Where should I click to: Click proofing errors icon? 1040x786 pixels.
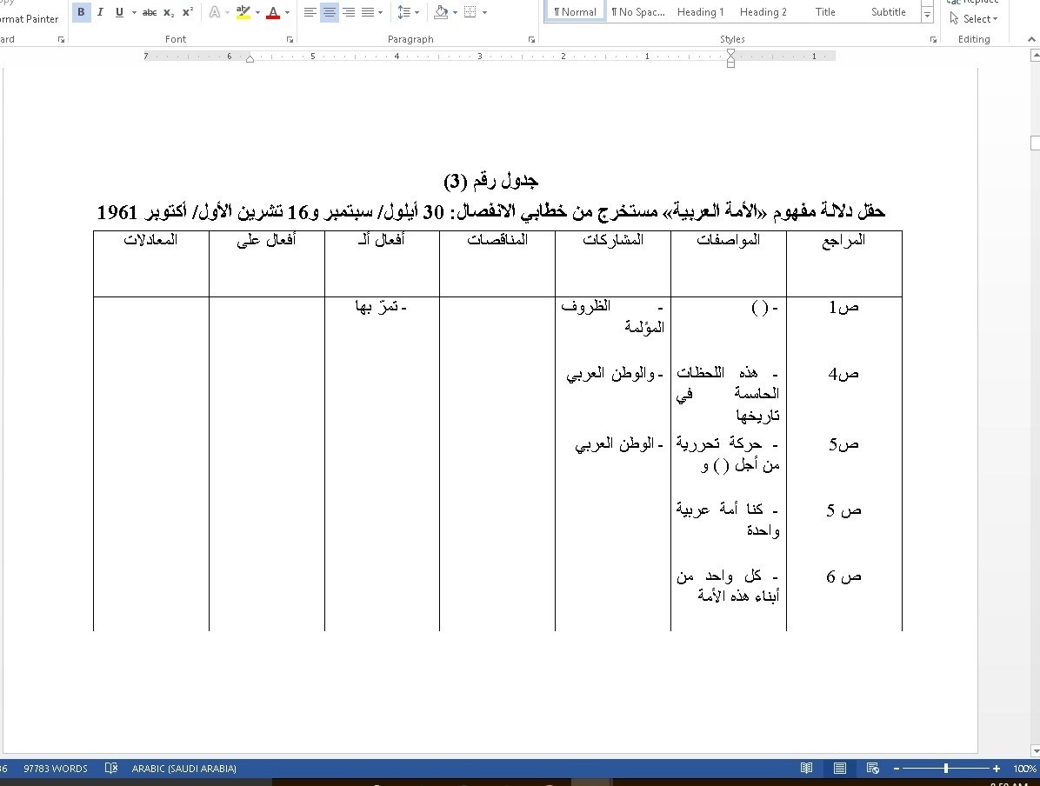pos(110,768)
